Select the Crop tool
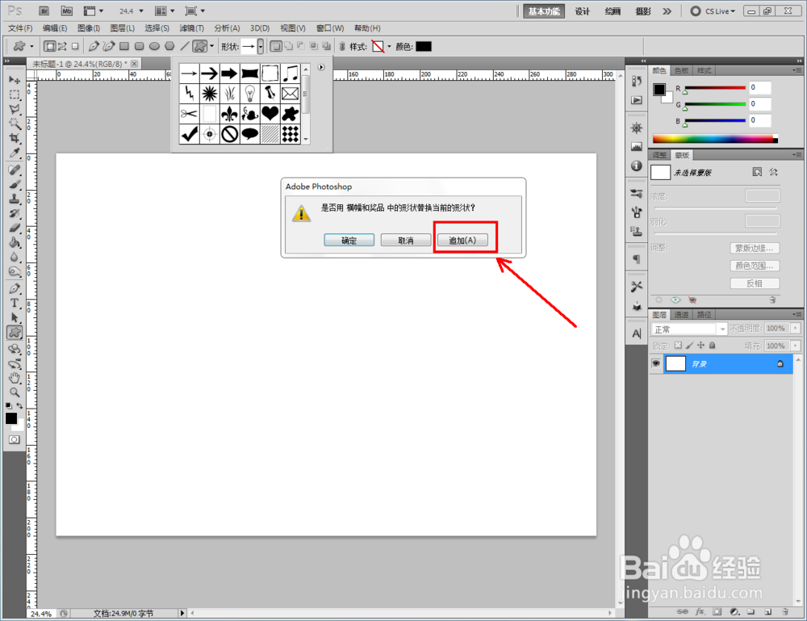Viewport: 807px width, 621px height. (15, 138)
